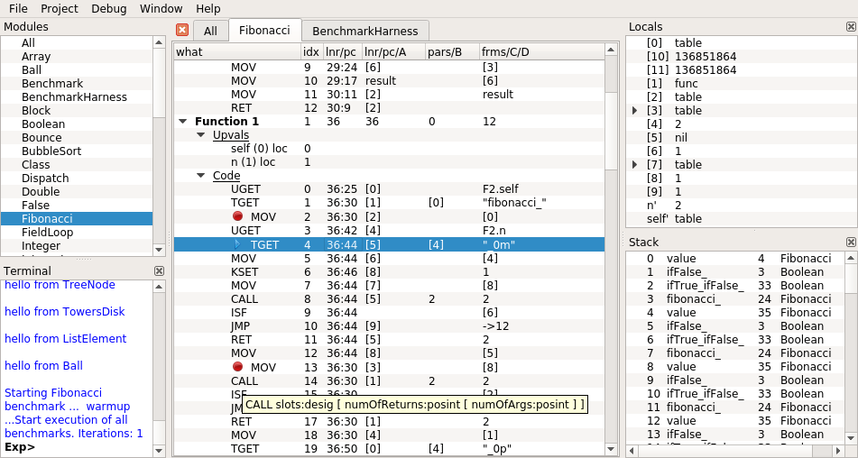Select the All module in Modules list

tap(77, 42)
